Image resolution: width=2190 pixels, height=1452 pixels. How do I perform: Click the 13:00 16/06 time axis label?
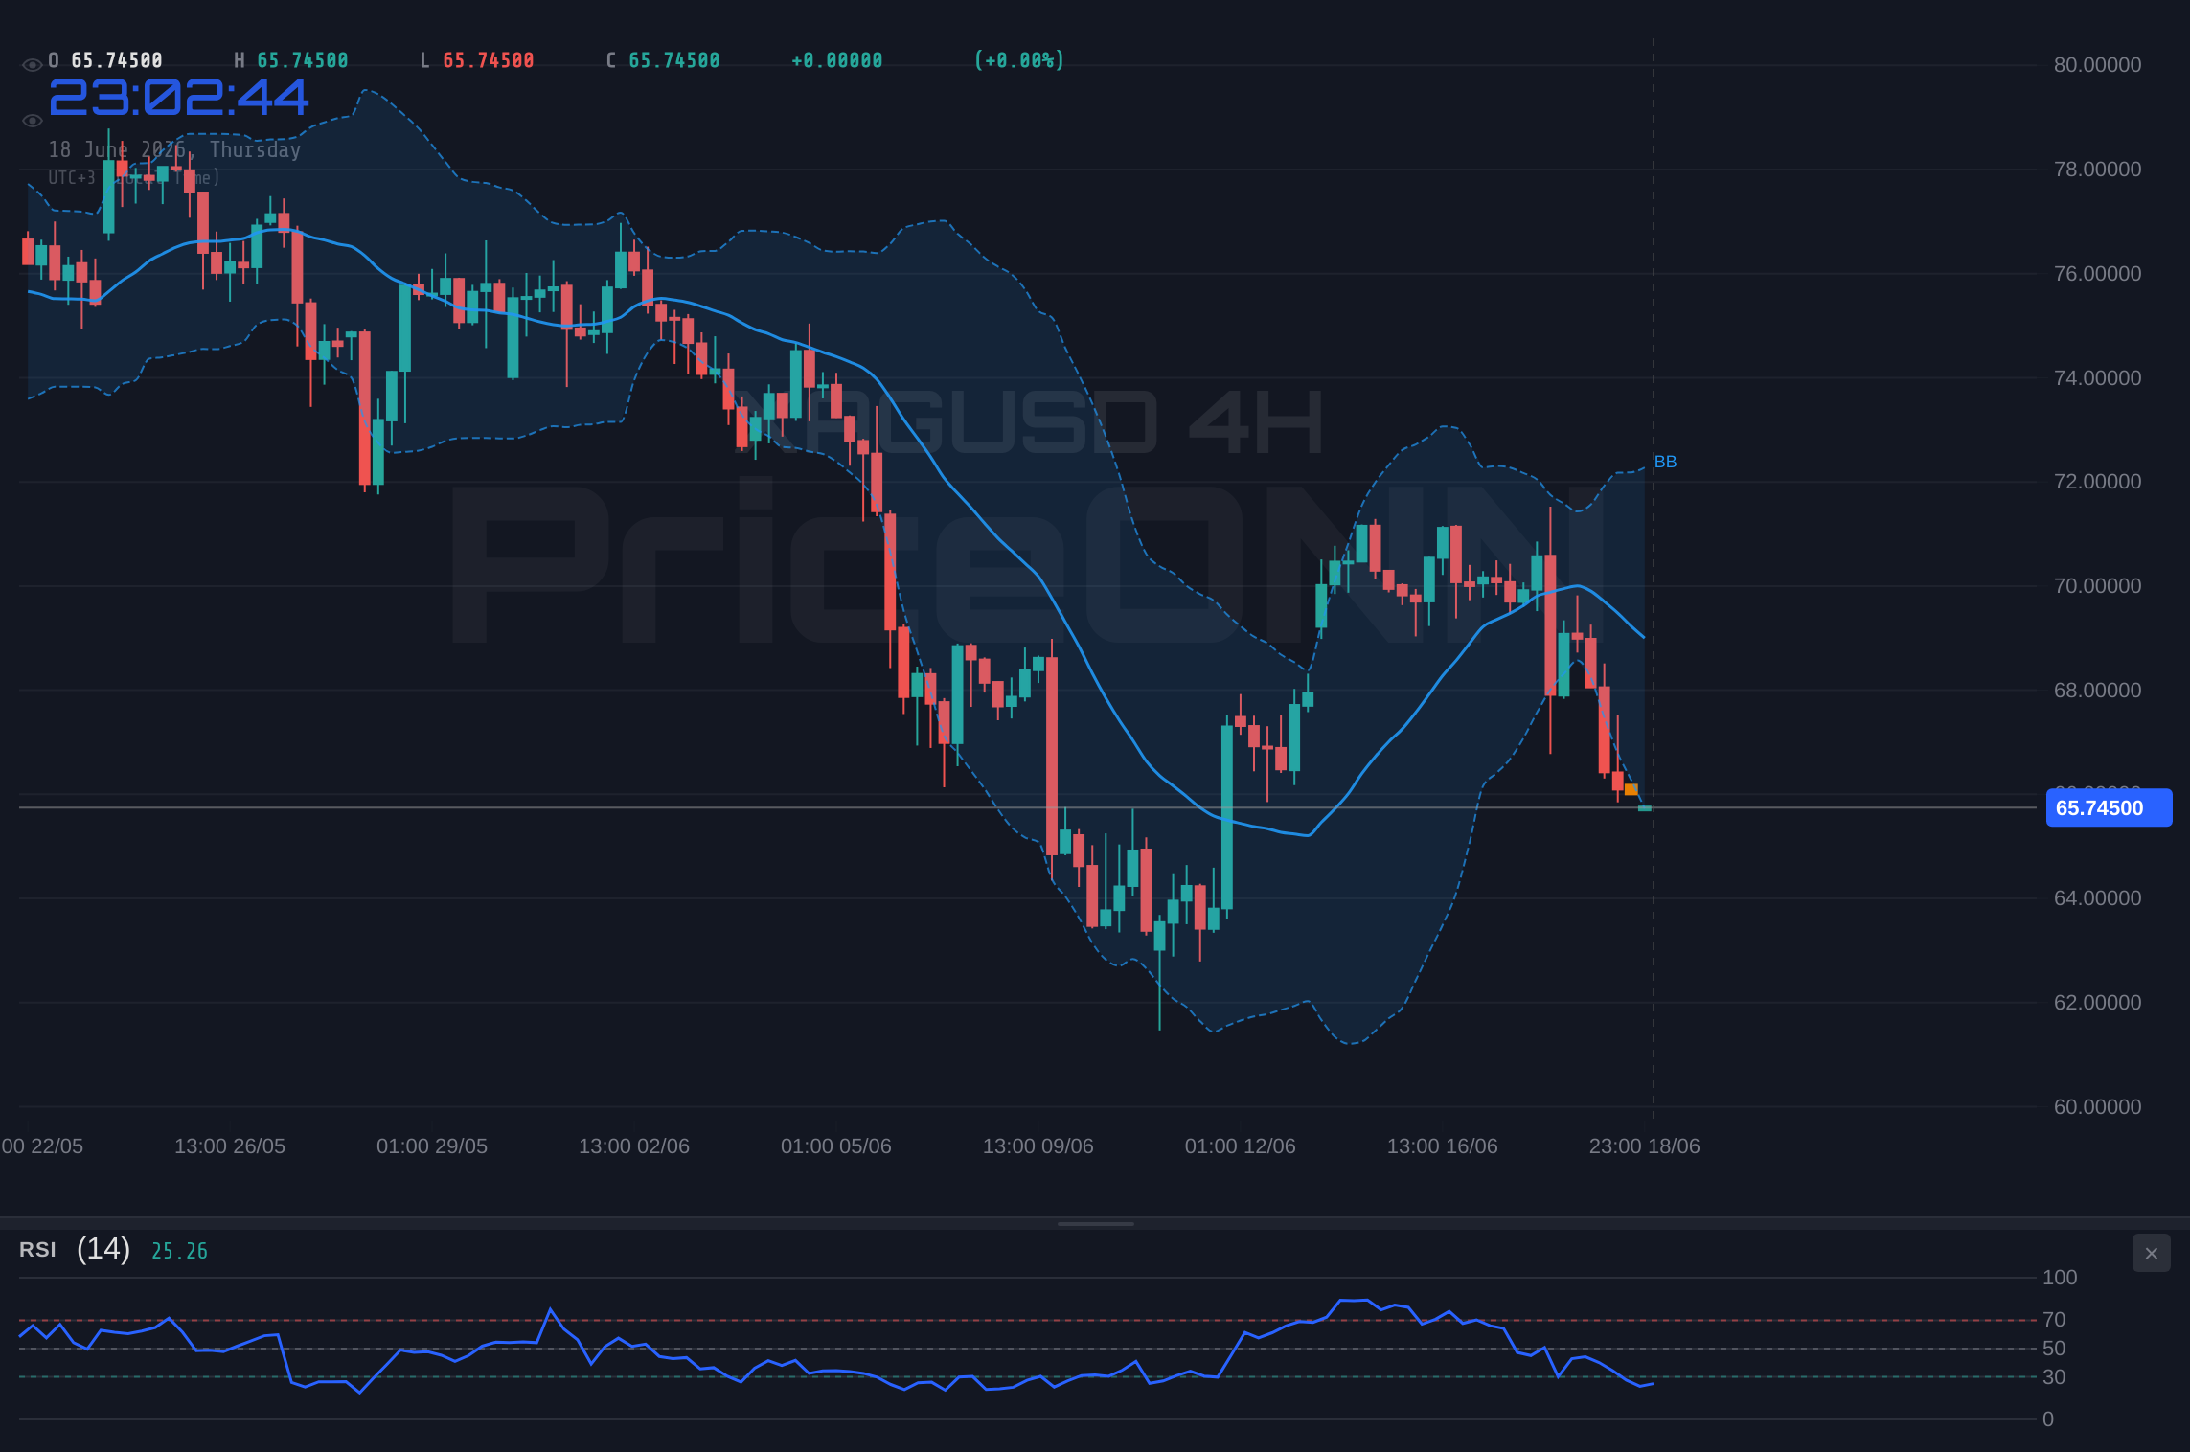point(1442,1146)
